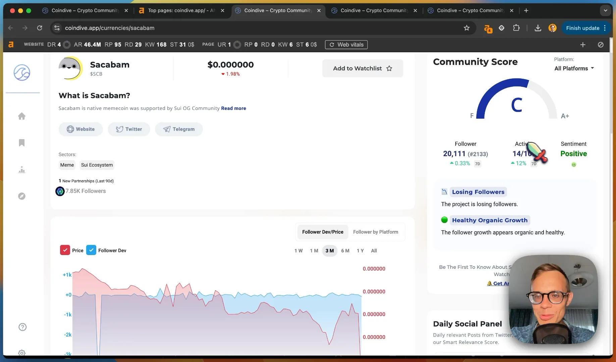Bookmark page with the address bar star
This screenshot has height=362, width=616.
[x=466, y=28]
